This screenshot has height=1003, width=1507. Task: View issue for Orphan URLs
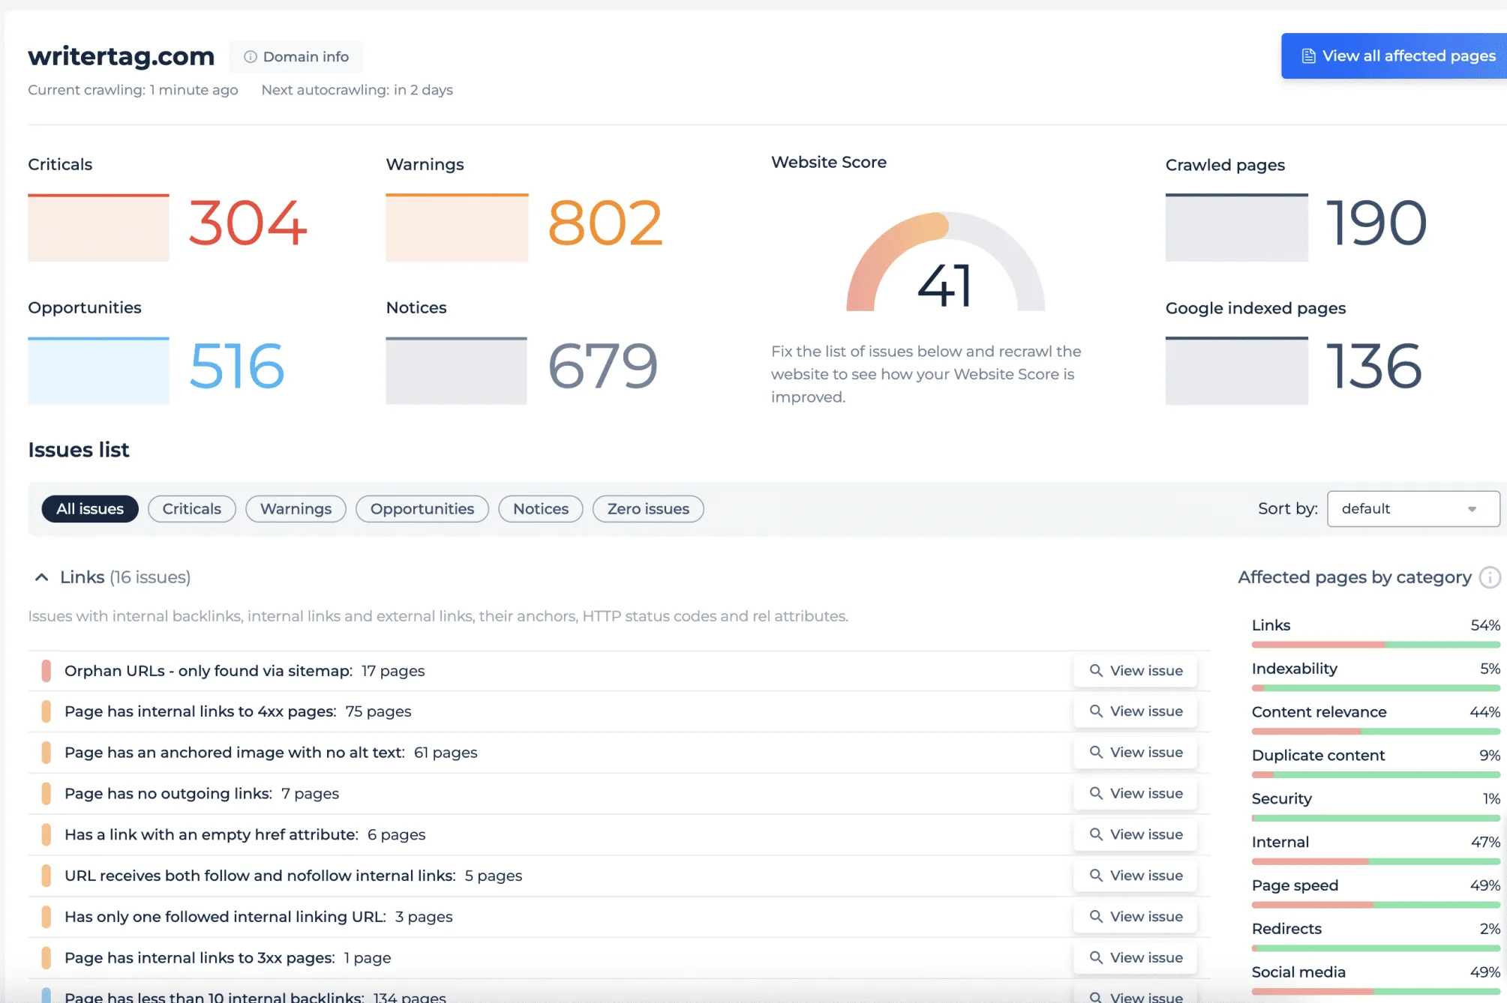pyautogui.click(x=1136, y=670)
